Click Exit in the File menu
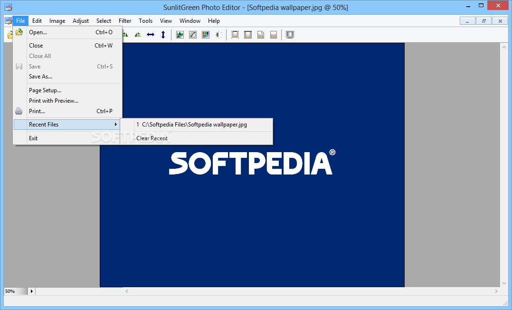Viewport: 512px width, 310px height. (67, 138)
